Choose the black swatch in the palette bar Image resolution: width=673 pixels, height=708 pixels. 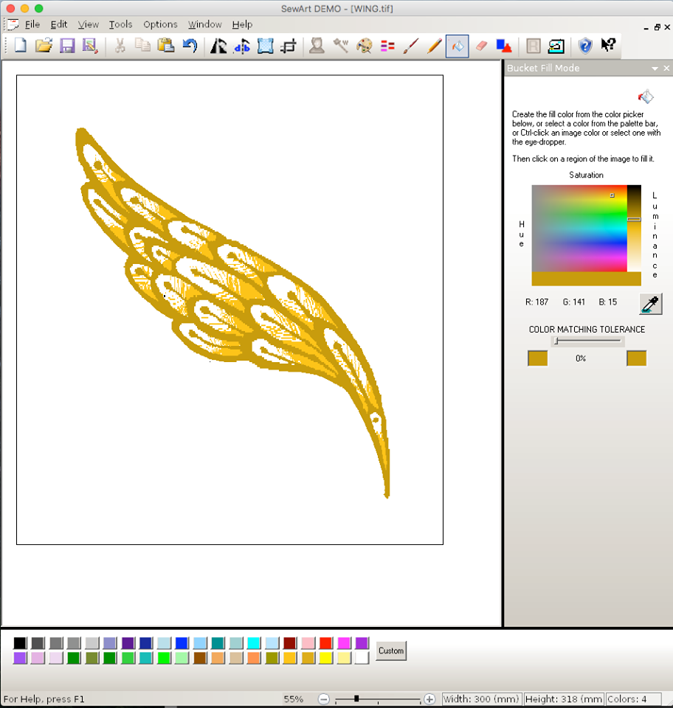pyautogui.click(x=20, y=643)
